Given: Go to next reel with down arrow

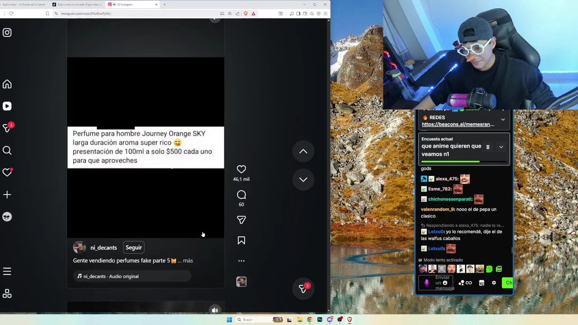Looking at the screenshot, I should [303, 179].
